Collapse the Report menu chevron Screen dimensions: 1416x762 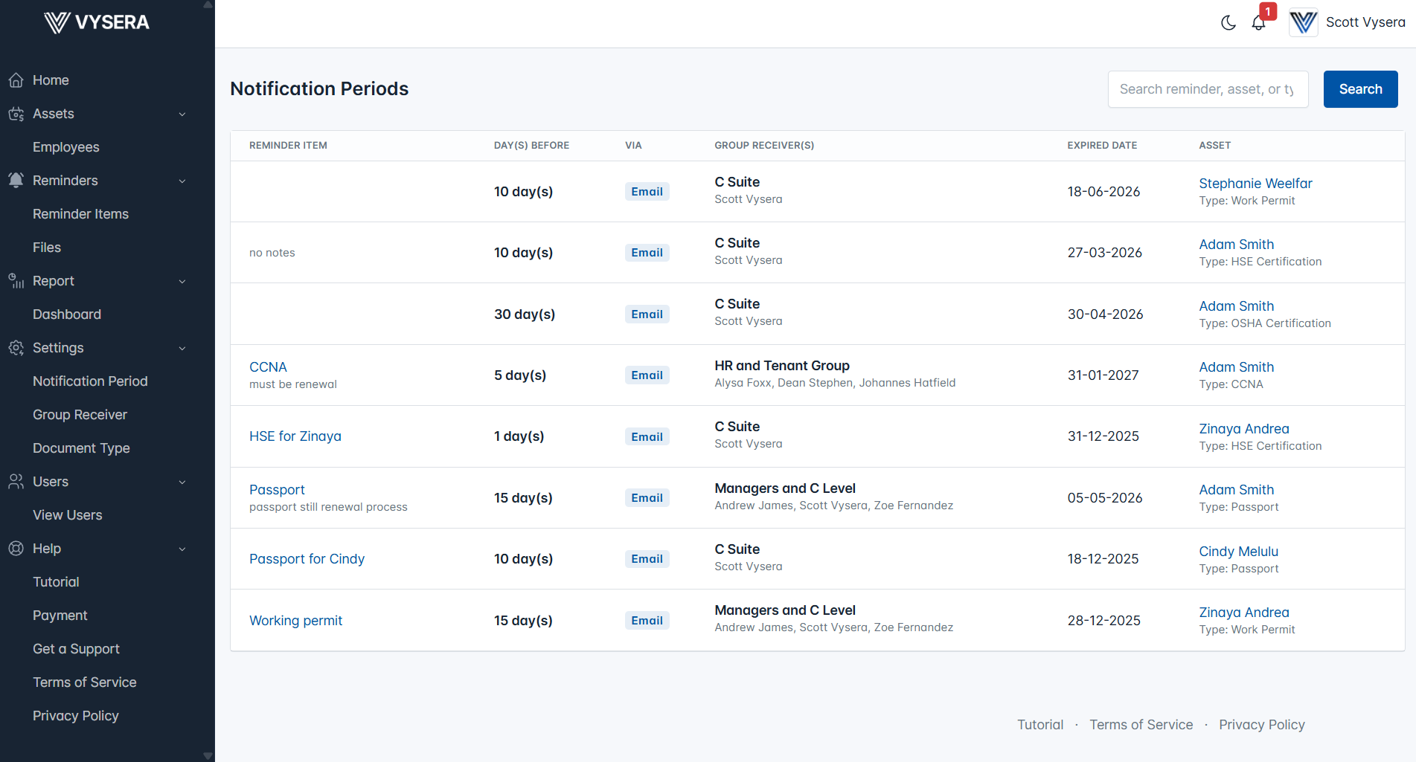(182, 281)
